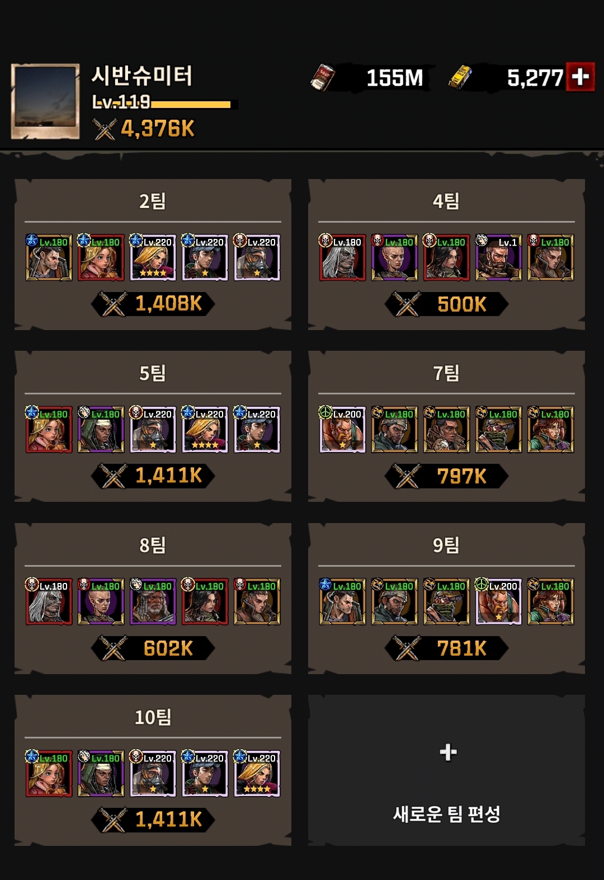Open the player profile photo

45,101
